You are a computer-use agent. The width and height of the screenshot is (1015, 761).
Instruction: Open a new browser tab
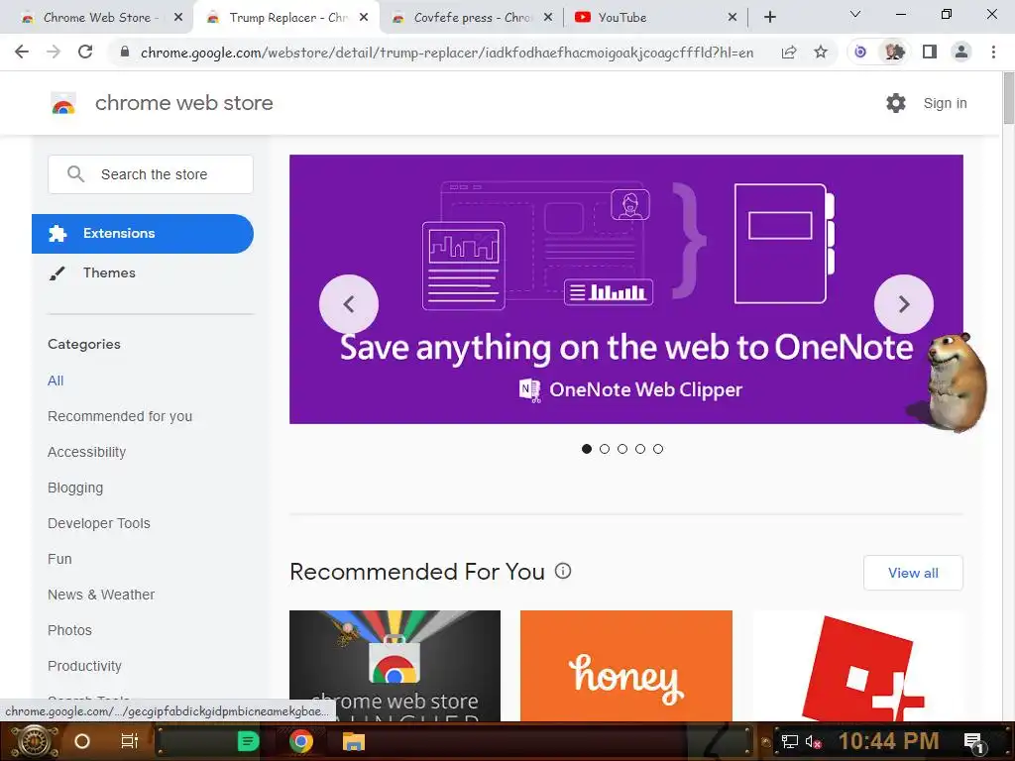[x=769, y=17]
